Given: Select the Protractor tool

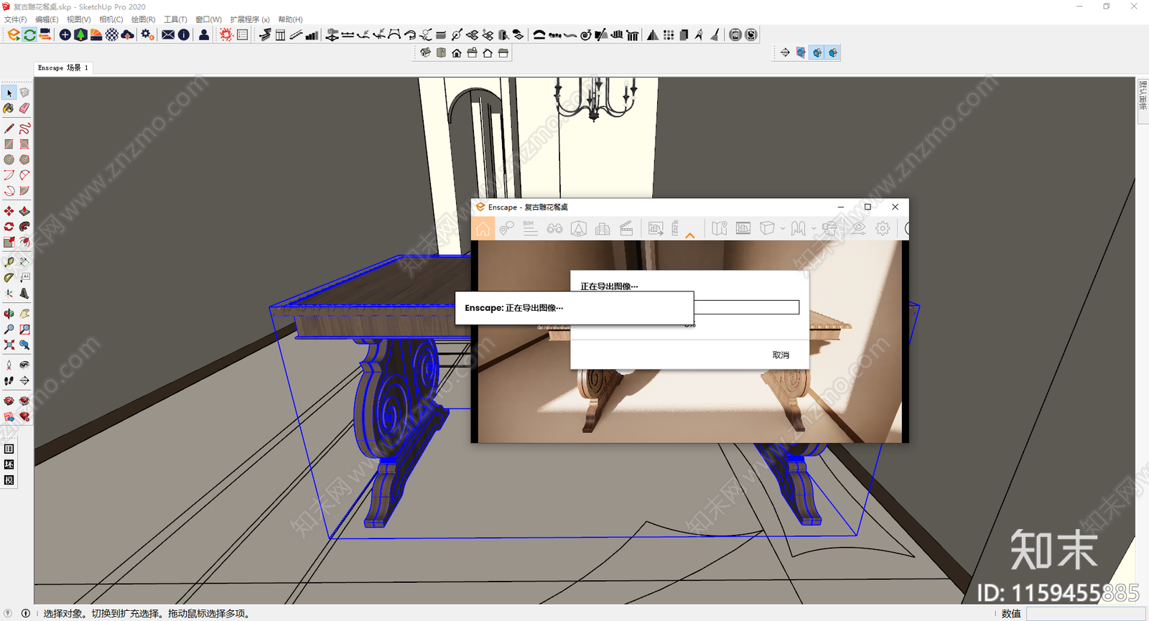Looking at the screenshot, I should pos(9,278).
